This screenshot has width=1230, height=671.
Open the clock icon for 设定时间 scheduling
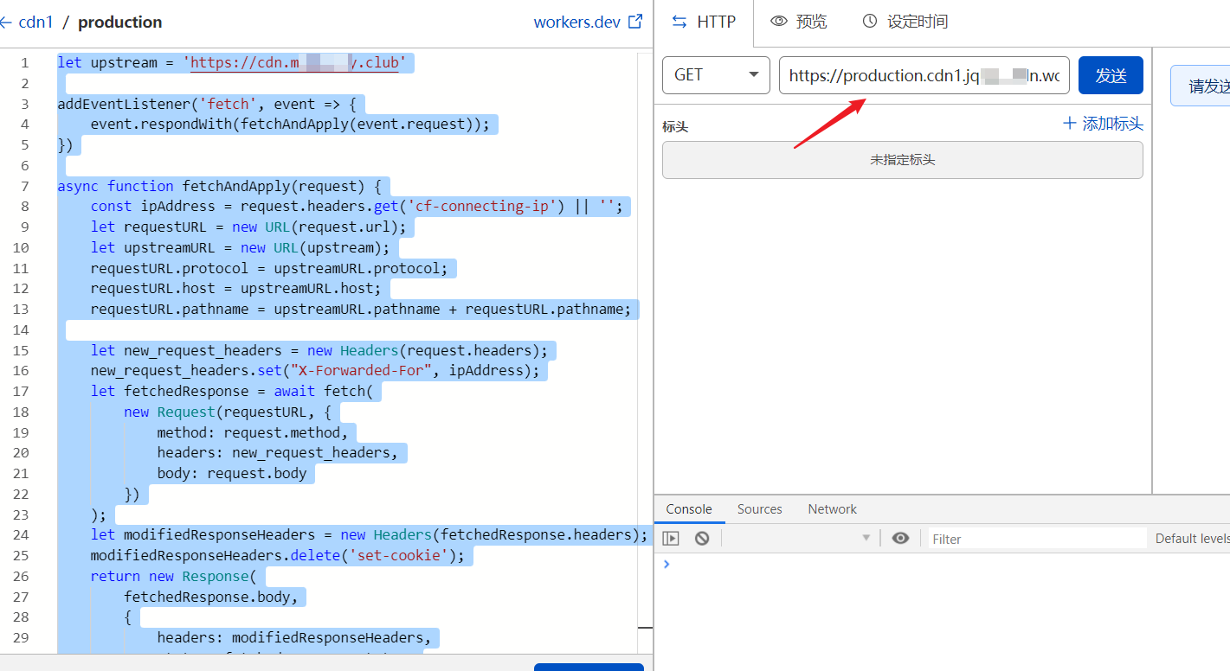pyautogui.click(x=868, y=21)
